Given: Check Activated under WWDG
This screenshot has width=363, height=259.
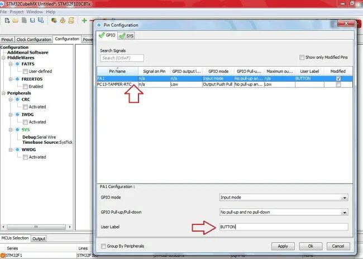Looking at the screenshot, I should (x=25, y=157).
